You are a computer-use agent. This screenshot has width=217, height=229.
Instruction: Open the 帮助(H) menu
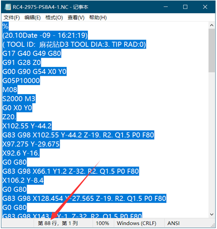(x=98, y=18)
